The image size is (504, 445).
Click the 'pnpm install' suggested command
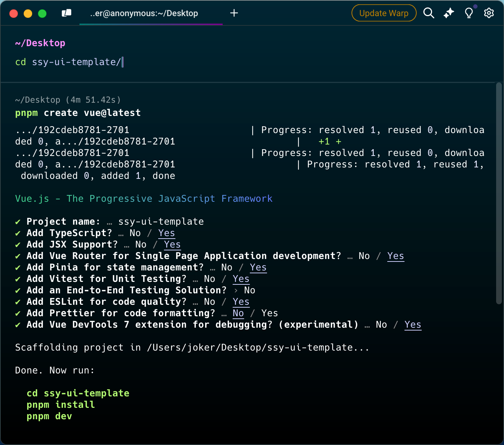coord(60,405)
